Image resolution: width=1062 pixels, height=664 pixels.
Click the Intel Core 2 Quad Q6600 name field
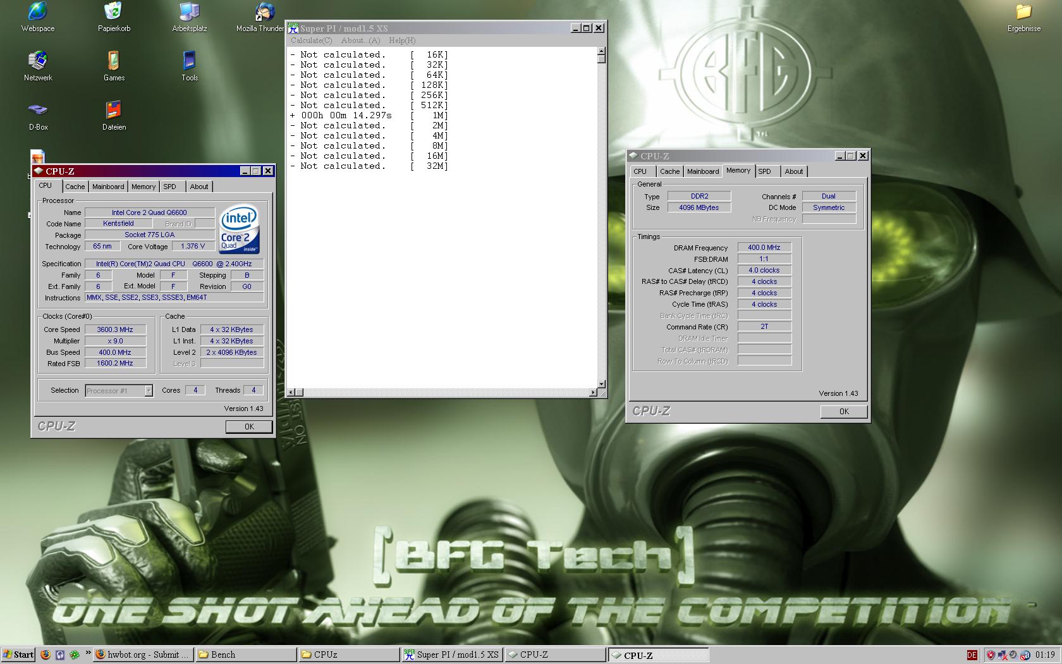[x=149, y=212]
